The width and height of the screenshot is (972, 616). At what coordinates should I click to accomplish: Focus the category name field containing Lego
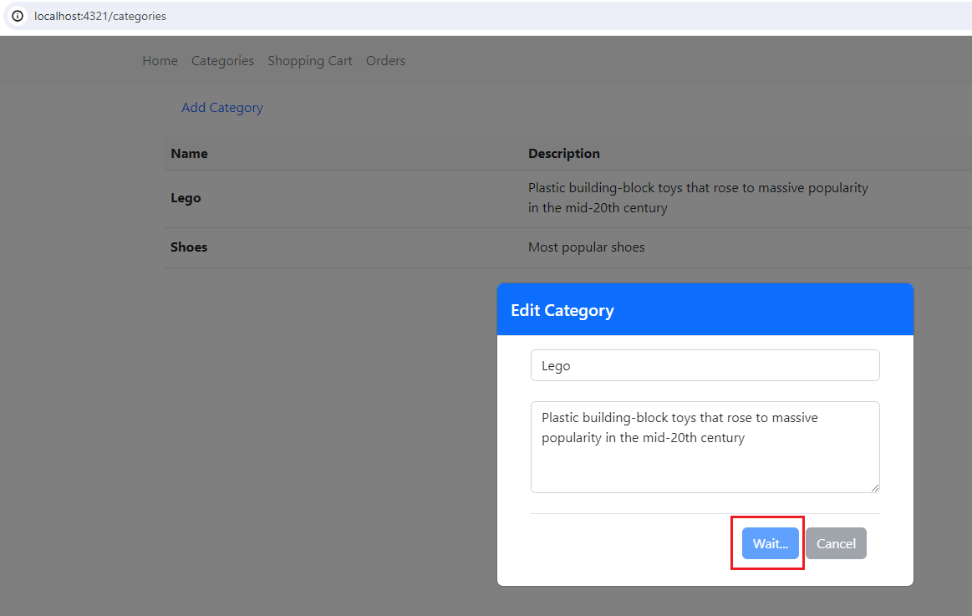(x=705, y=365)
